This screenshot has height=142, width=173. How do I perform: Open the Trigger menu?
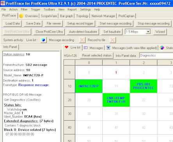coord(36,9)
